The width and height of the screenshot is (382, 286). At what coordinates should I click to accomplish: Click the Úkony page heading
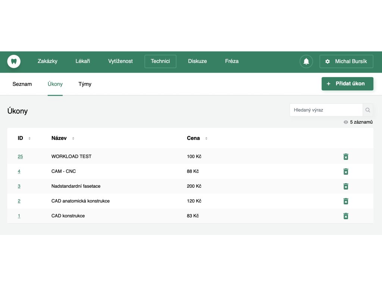[18, 111]
